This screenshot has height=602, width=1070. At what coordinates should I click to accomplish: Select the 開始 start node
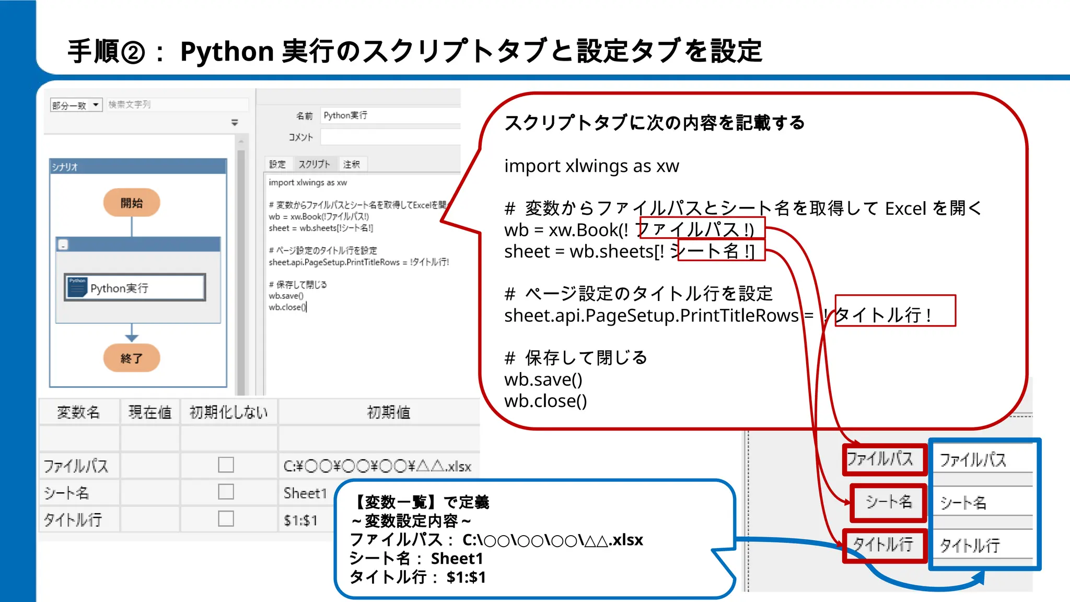pos(132,203)
